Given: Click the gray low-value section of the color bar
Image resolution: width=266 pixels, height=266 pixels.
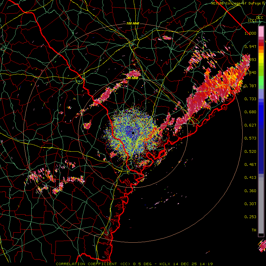Looking at the screenshot, I should 261,205.
